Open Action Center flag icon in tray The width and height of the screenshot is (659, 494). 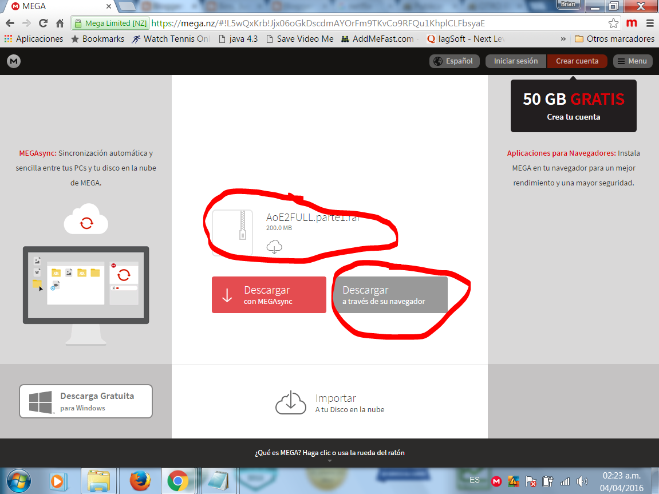(x=530, y=481)
